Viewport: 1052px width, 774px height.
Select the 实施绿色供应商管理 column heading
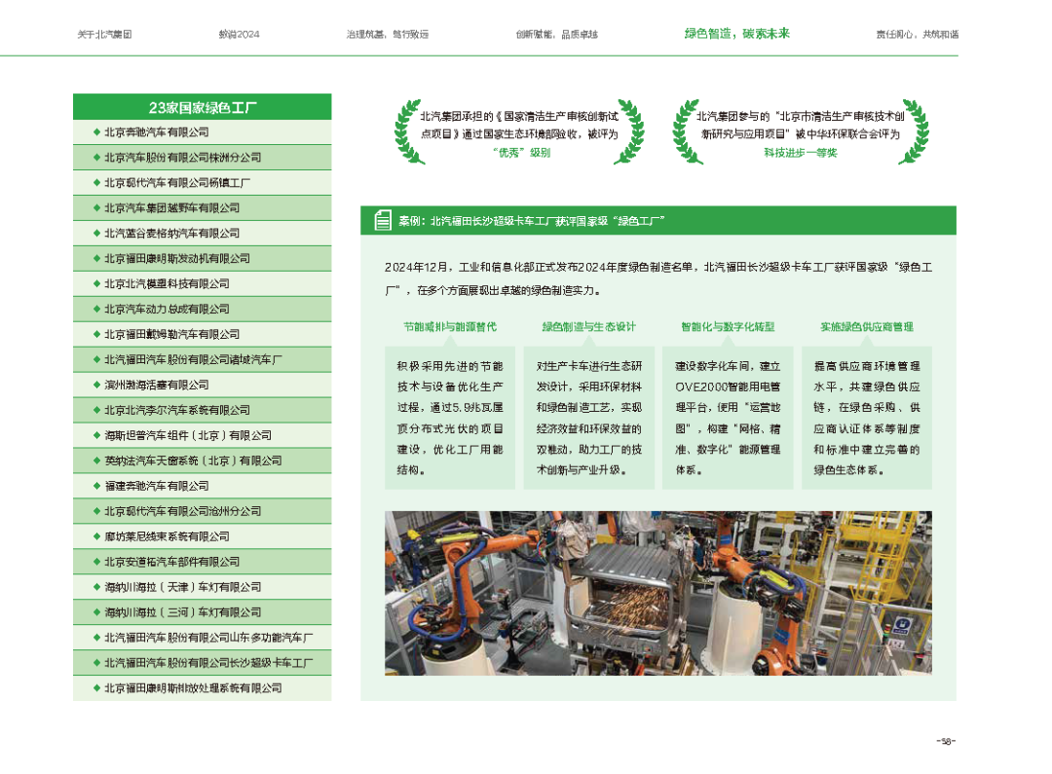click(x=867, y=326)
